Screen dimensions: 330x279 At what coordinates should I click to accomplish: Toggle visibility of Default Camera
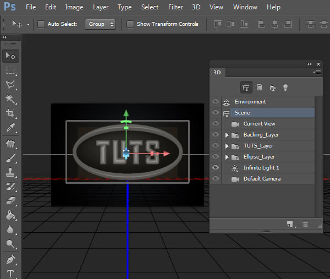point(216,178)
